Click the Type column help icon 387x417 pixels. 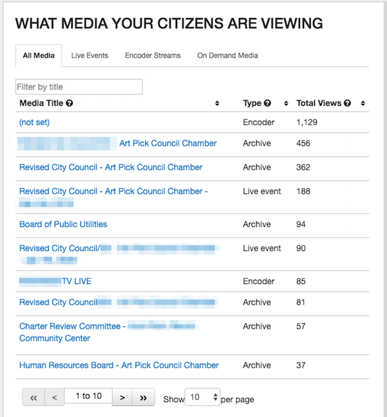pyautogui.click(x=267, y=103)
